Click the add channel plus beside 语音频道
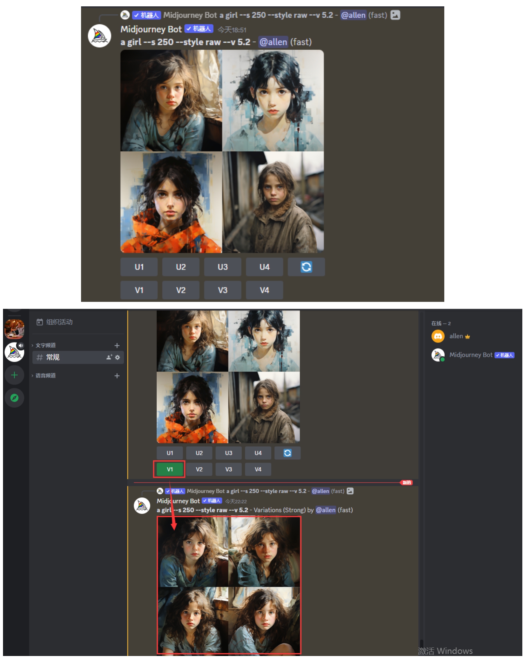This screenshot has width=525, height=658. (117, 376)
